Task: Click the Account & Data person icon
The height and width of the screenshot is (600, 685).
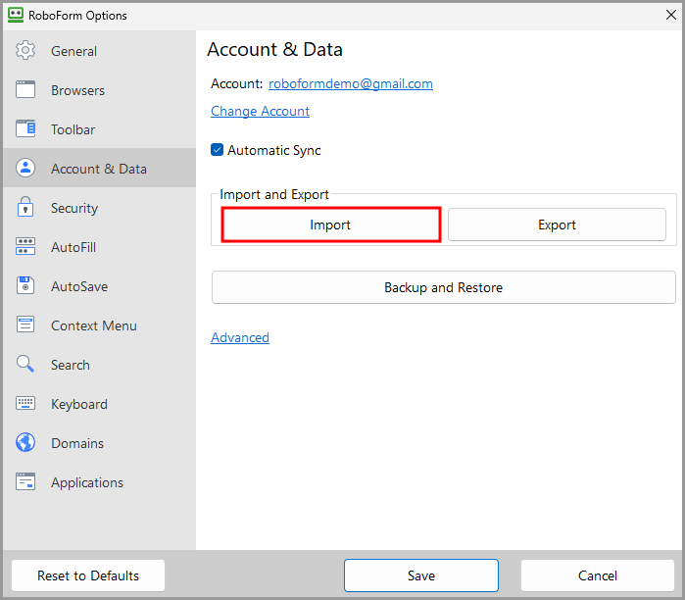Action: pos(25,168)
